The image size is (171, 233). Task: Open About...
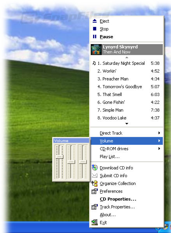pos(127,215)
